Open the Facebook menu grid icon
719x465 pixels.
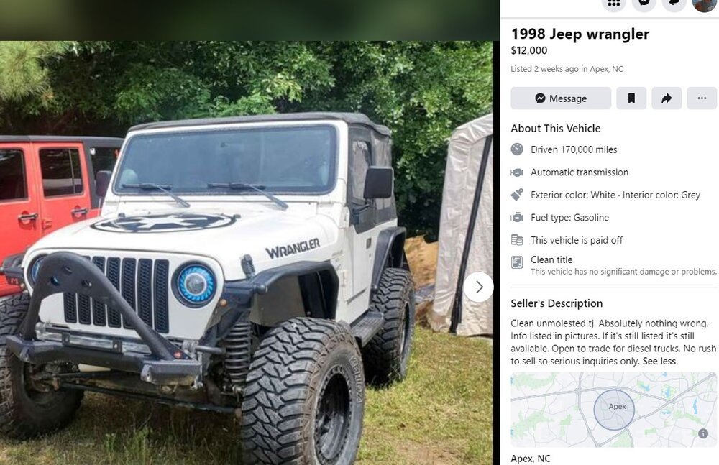coord(613,3)
